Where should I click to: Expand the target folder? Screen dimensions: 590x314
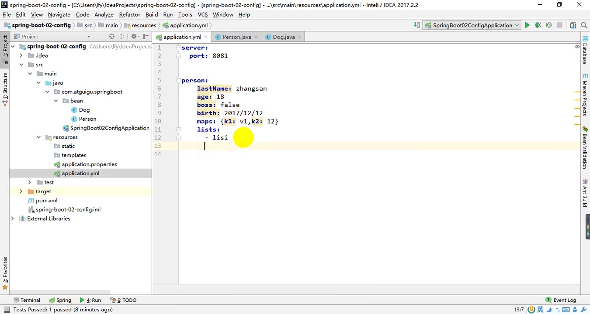[21, 191]
